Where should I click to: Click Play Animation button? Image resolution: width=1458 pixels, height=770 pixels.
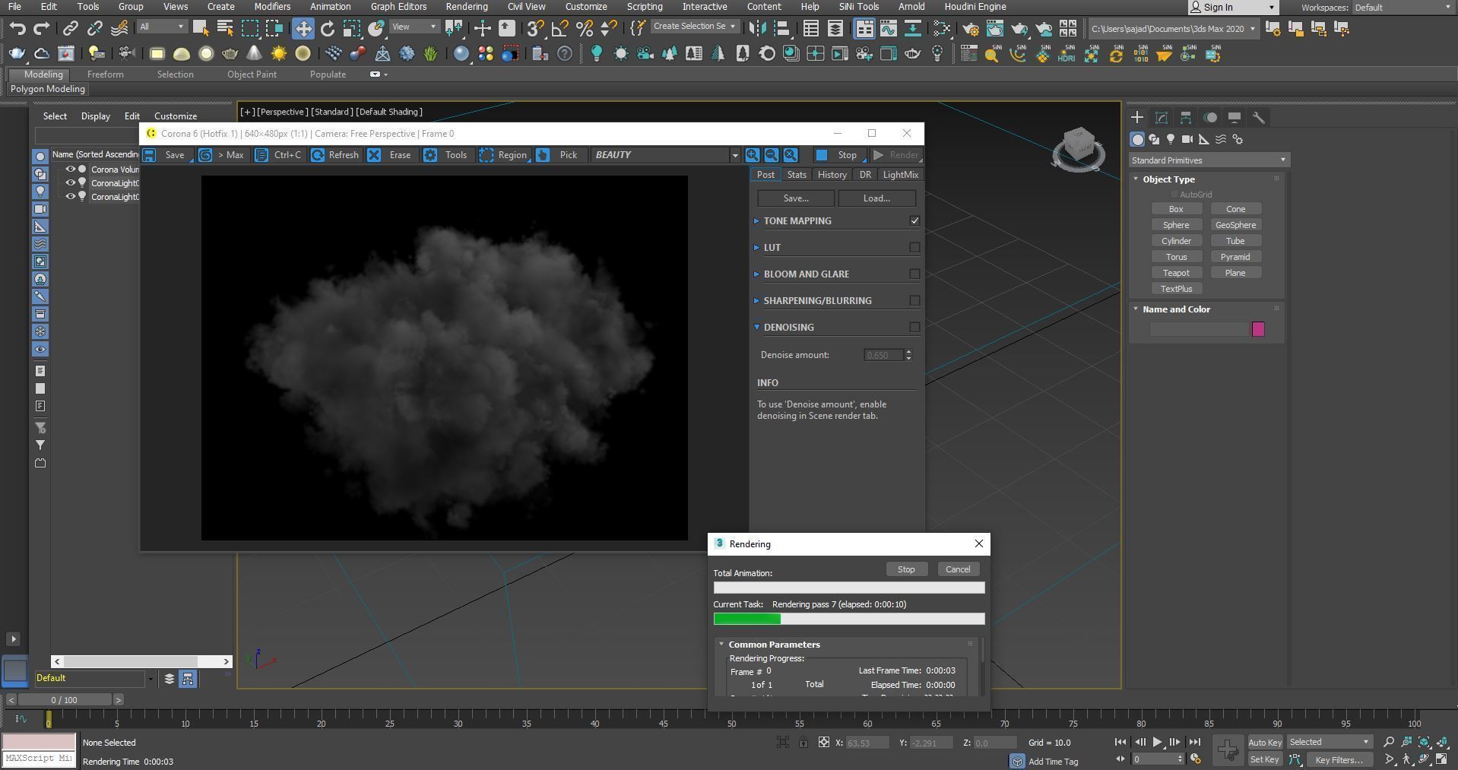tap(1157, 742)
